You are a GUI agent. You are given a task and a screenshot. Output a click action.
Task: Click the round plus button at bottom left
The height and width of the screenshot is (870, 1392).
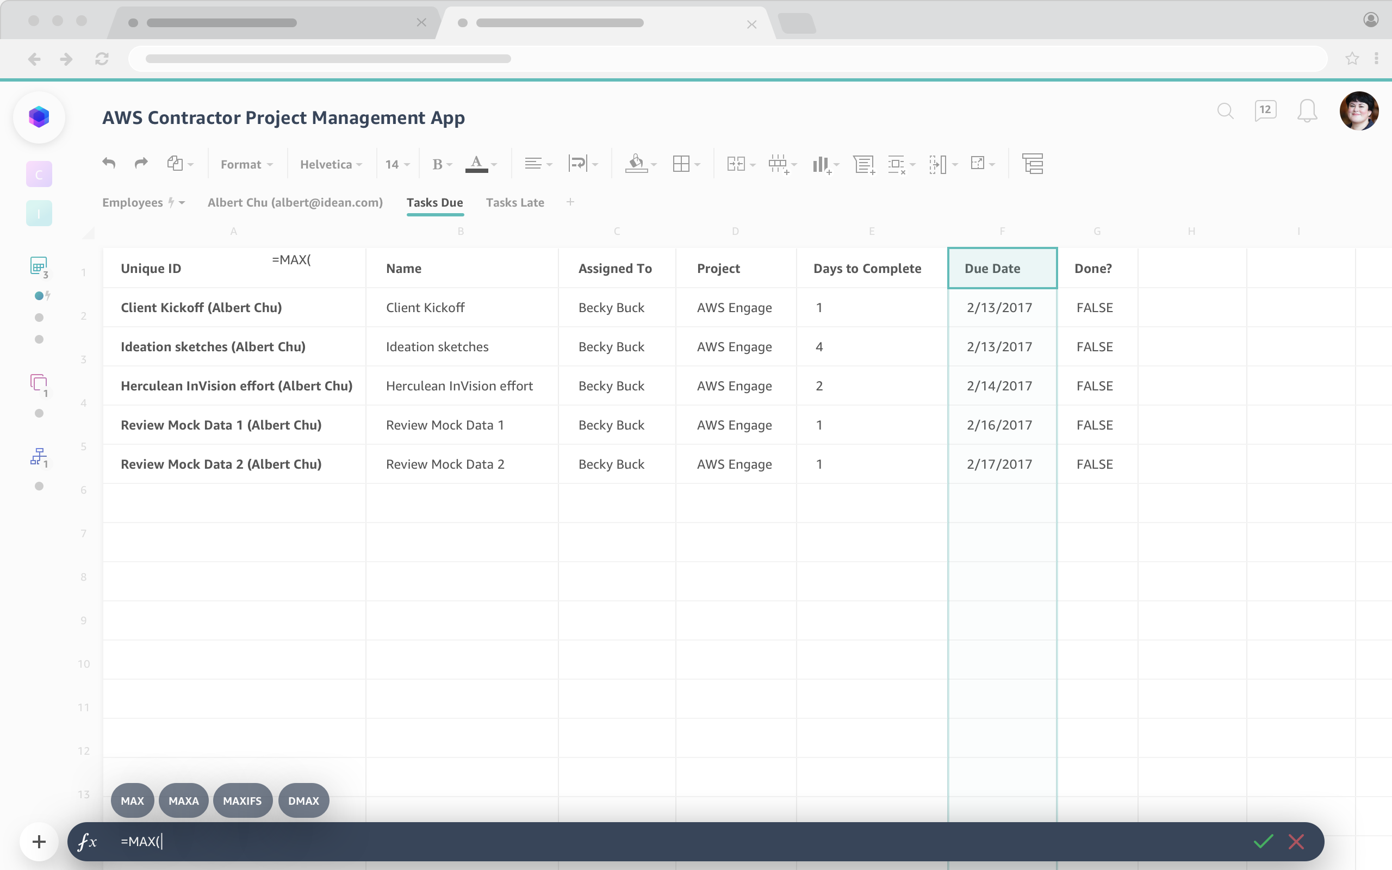39,842
